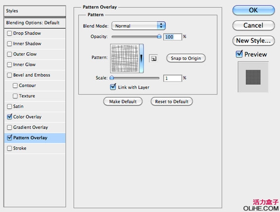This screenshot has height=212, width=280.
Task: Open the Blend Mode dropdown
Action: 138,26
